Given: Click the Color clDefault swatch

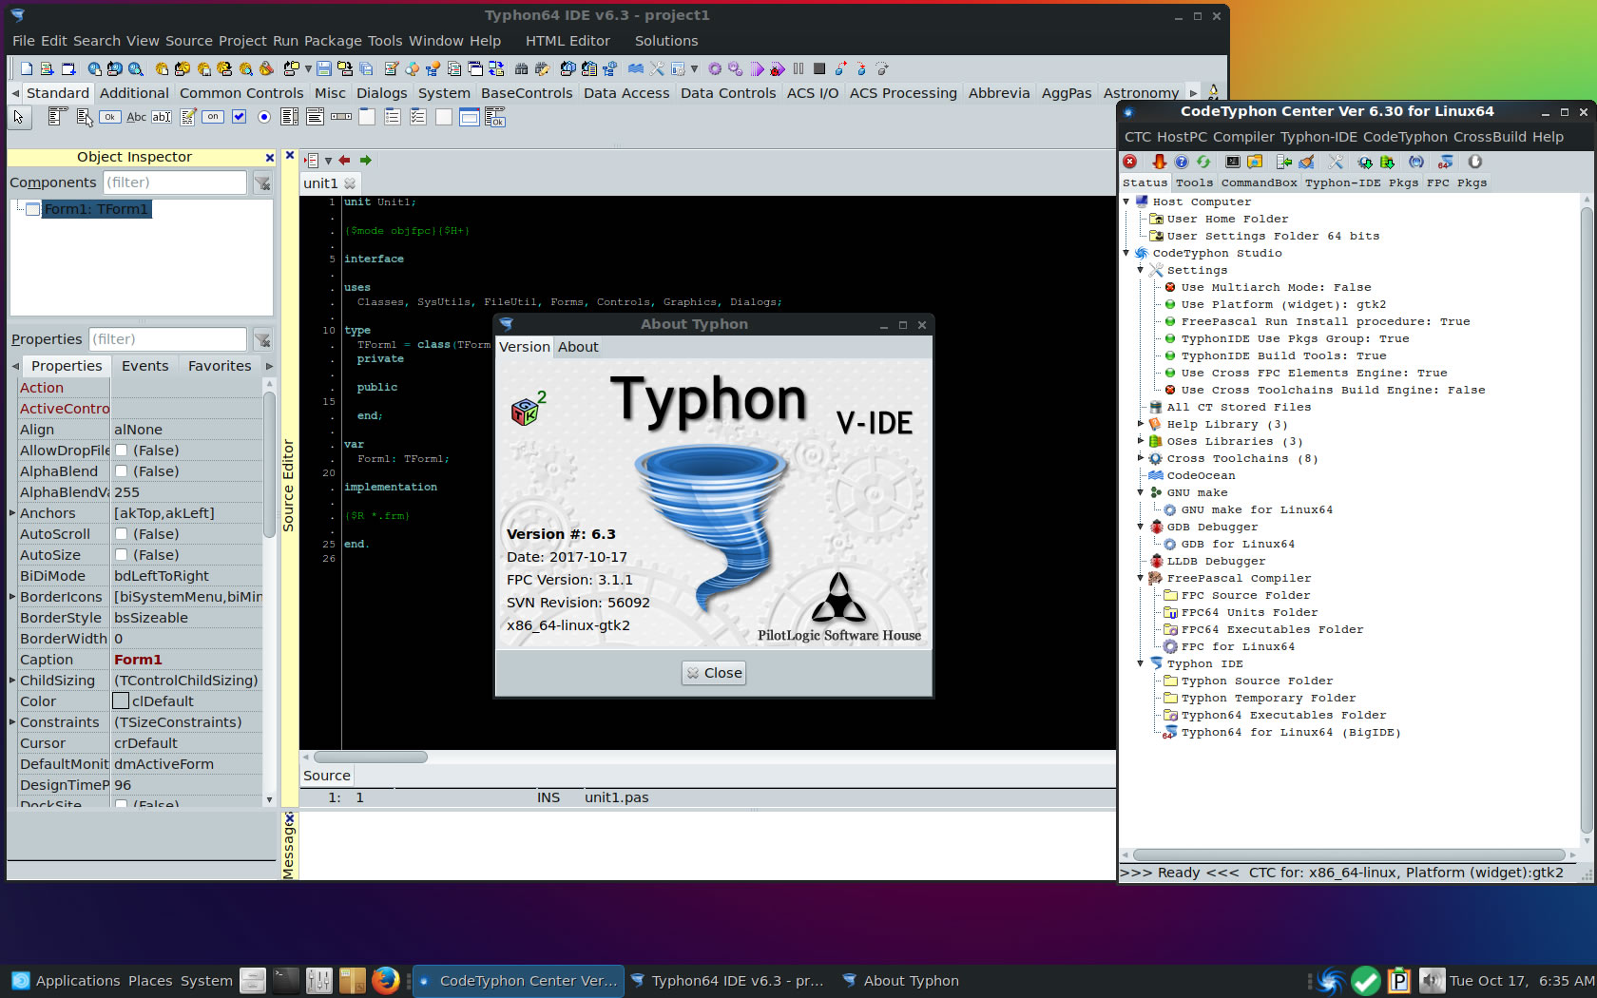Looking at the screenshot, I should pyautogui.click(x=121, y=701).
